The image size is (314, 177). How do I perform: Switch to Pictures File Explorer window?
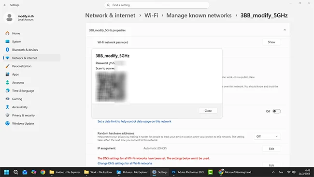click(132, 172)
